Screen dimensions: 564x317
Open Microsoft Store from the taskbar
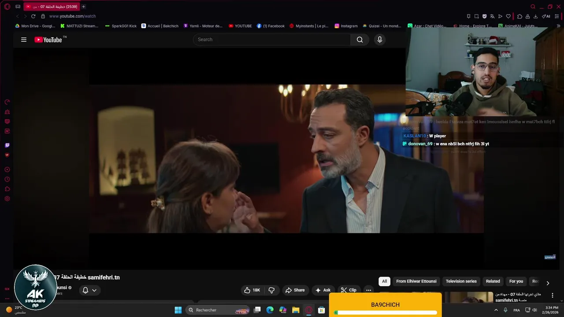[x=322, y=310]
